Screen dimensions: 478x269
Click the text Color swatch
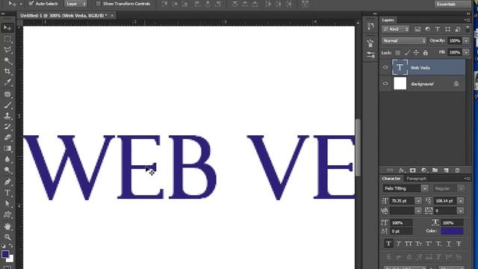pos(452,231)
